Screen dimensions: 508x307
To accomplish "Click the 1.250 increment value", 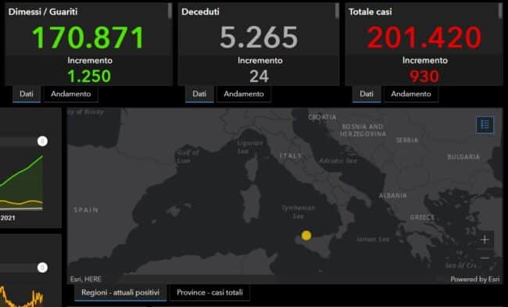I will 89,77.
